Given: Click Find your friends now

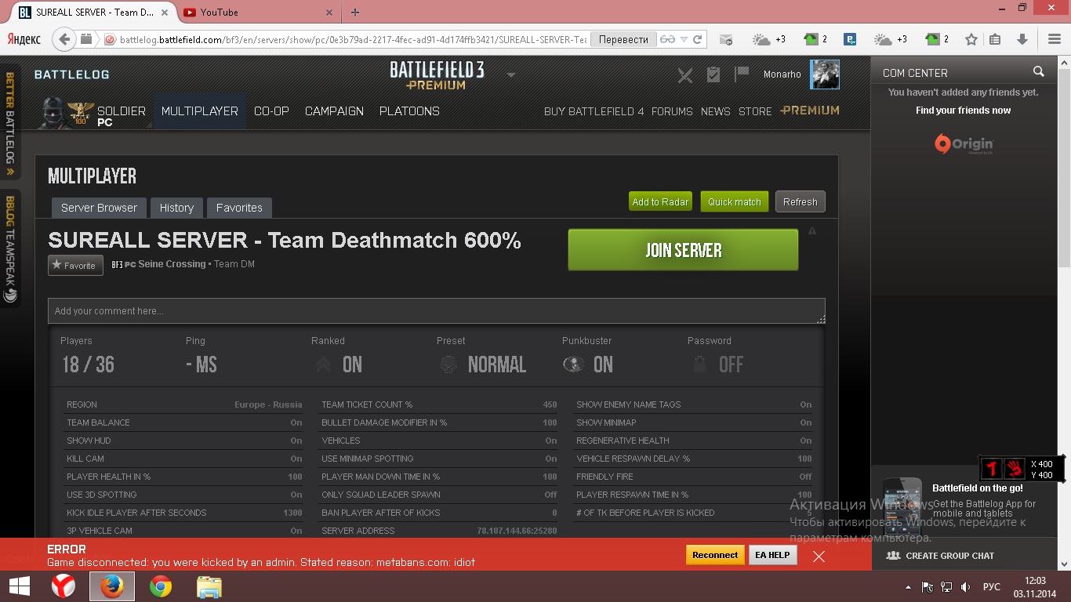Looking at the screenshot, I should click(964, 111).
